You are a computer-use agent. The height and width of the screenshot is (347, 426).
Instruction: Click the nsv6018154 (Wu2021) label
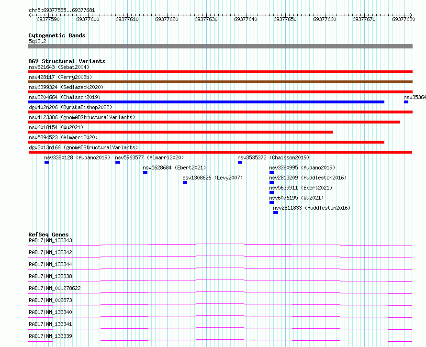tap(56, 127)
